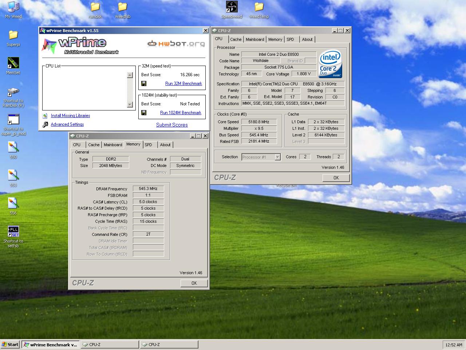Select the second CPU-Z taskbar button
Viewport: 466px width, 350px height.
169,345
